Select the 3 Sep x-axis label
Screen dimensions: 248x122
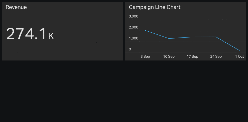coord(145,57)
